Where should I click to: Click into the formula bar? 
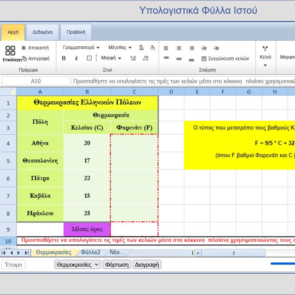[x=183, y=81]
